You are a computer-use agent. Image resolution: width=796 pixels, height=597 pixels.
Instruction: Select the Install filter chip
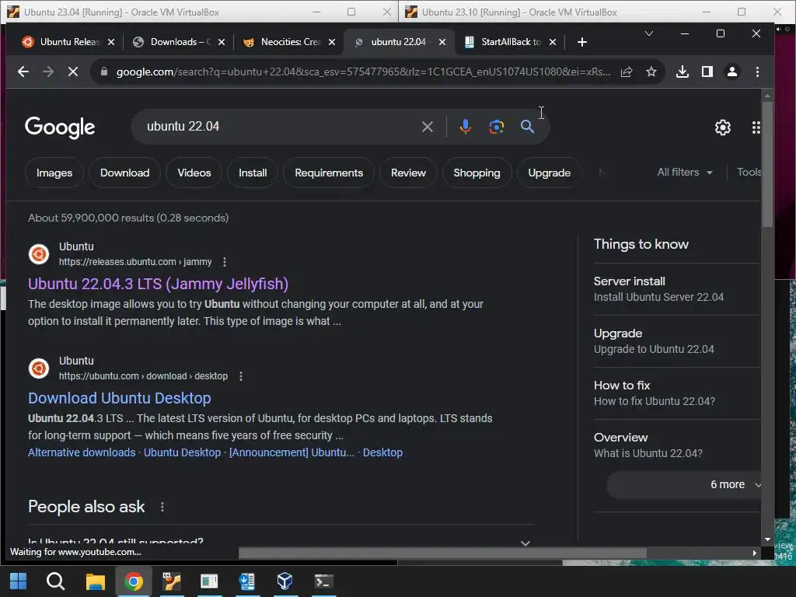click(x=253, y=173)
